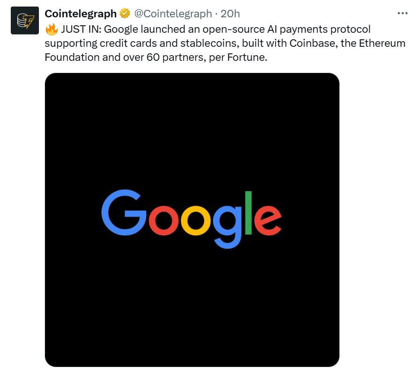The width and height of the screenshot is (420, 372).
Task: Click the words JUST IN
Action: (80, 29)
